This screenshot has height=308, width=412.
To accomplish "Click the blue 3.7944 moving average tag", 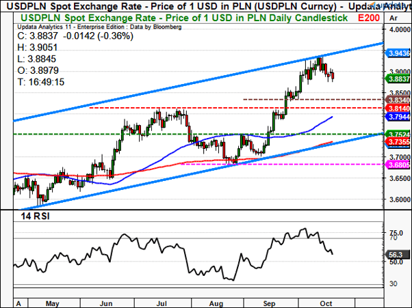I will pyautogui.click(x=398, y=117).
